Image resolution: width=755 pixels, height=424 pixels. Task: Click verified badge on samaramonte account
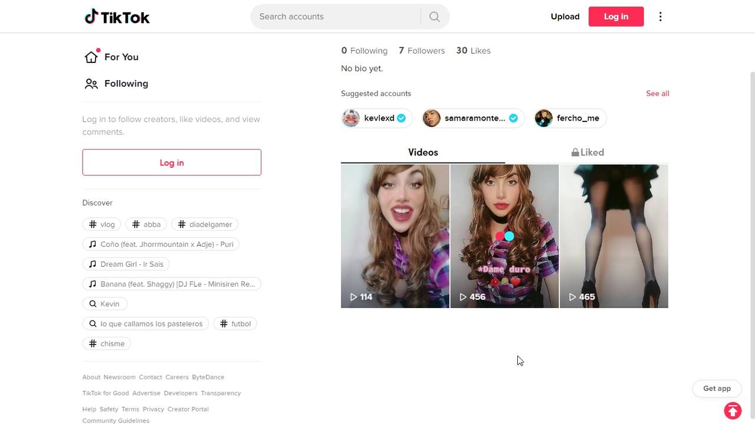513,118
